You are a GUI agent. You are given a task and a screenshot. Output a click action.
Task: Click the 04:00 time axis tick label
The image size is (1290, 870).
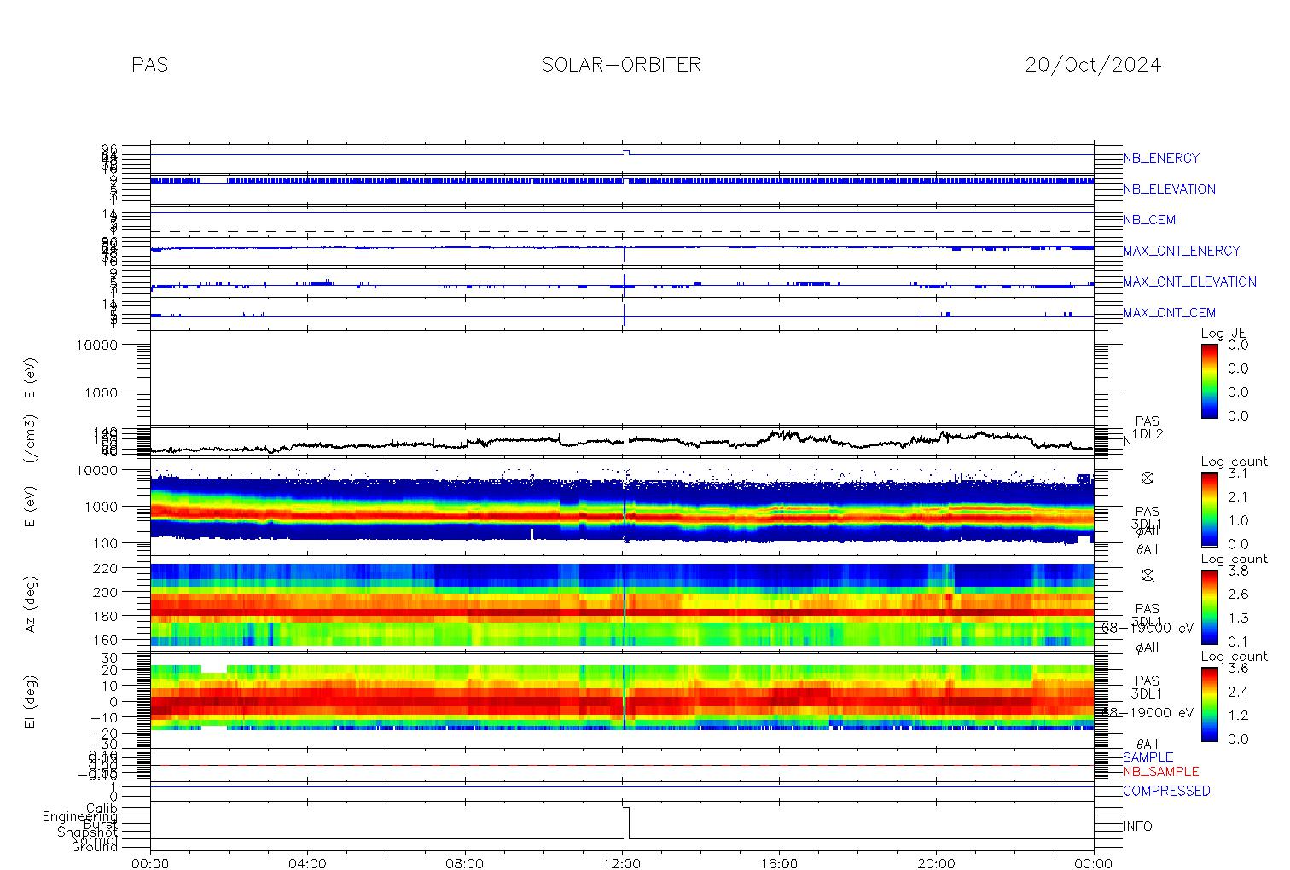307,862
